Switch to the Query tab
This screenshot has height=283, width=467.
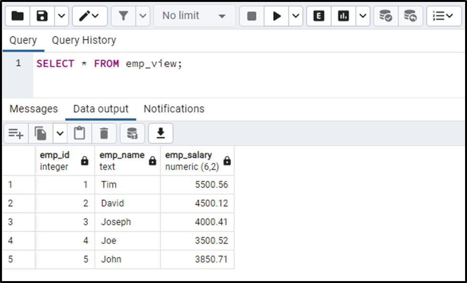pos(23,40)
